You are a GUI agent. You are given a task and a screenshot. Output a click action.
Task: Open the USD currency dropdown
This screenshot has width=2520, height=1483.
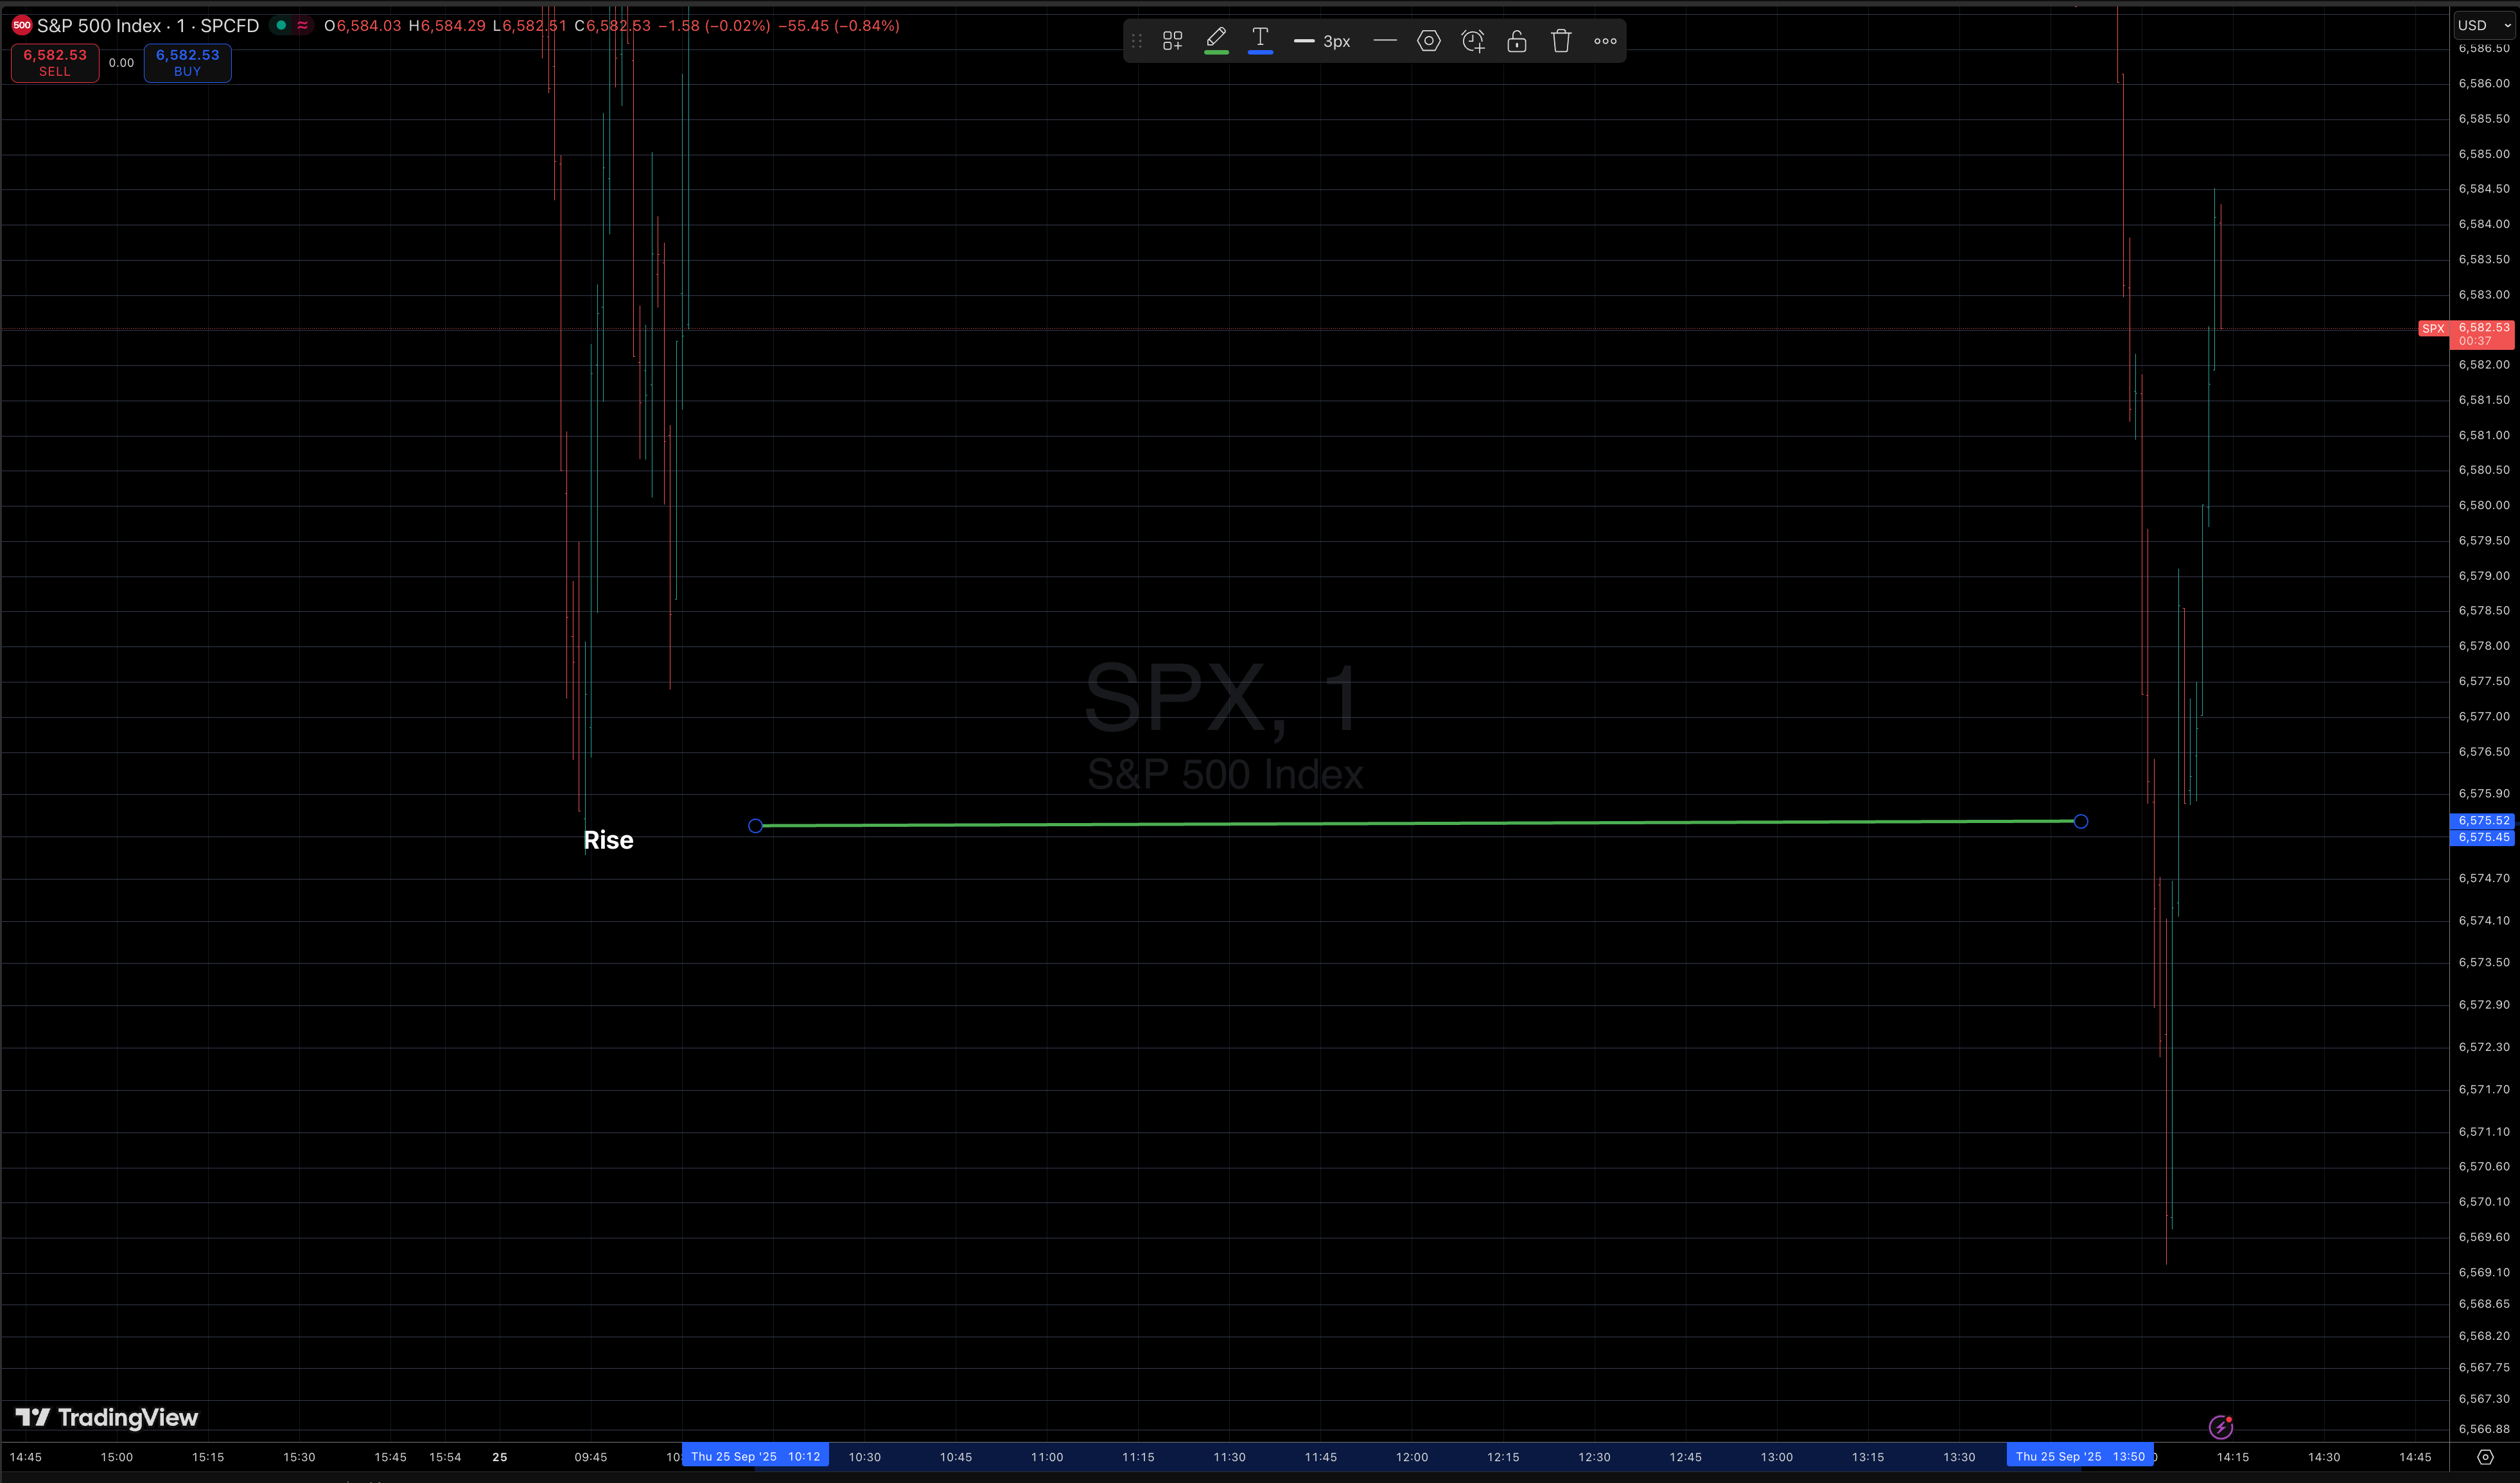pyautogui.click(x=2484, y=25)
